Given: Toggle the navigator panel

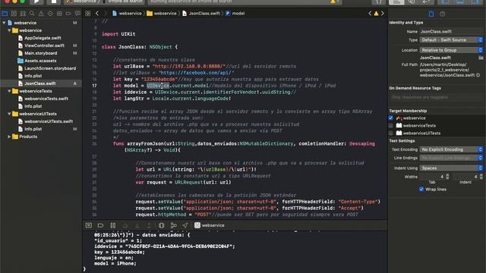Looking at the screenshot, I should click(445, 2).
